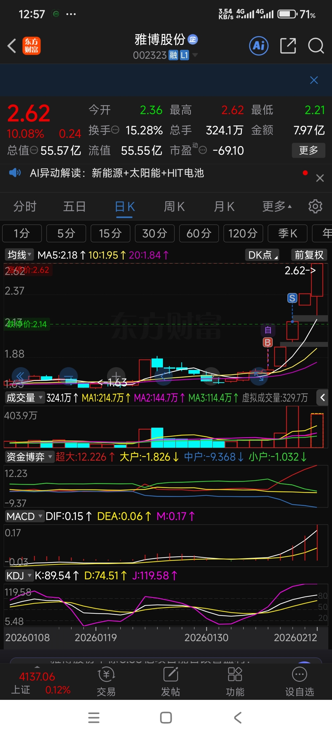This screenshot has height=738, width=332.
Task: Open the Ai assistant icon
Action: pos(259,46)
